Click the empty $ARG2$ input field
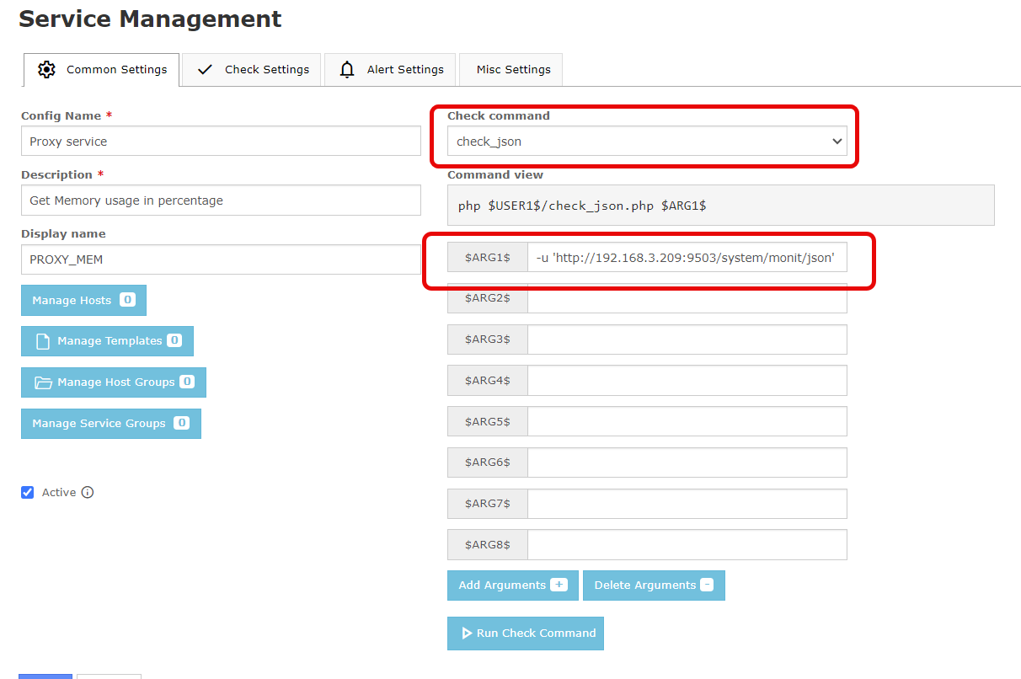1021x679 pixels. (x=686, y=298)
